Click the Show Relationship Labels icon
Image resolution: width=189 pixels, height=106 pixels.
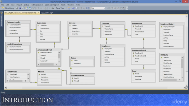pyautogui.click(x=69, y=8)
